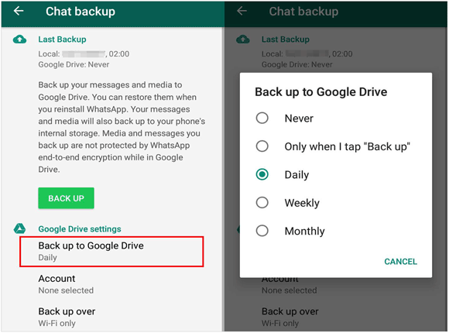Screen dimensions: 449x333
Task: Click the Back up to Google Drive dialog title
Action: pos(321,92)
